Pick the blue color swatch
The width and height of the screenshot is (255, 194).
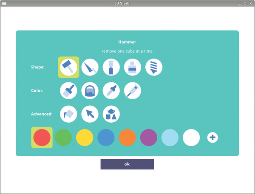[106, 138]
